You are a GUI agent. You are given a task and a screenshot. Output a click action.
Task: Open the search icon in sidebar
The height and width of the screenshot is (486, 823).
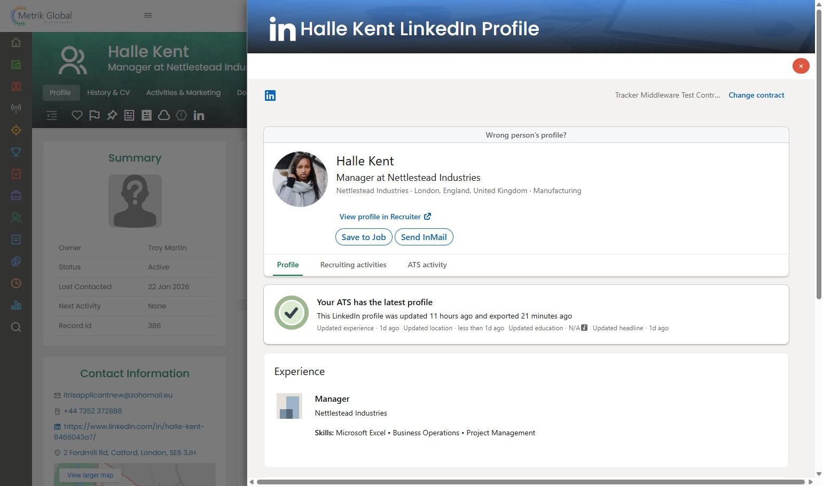click(16, 327)
